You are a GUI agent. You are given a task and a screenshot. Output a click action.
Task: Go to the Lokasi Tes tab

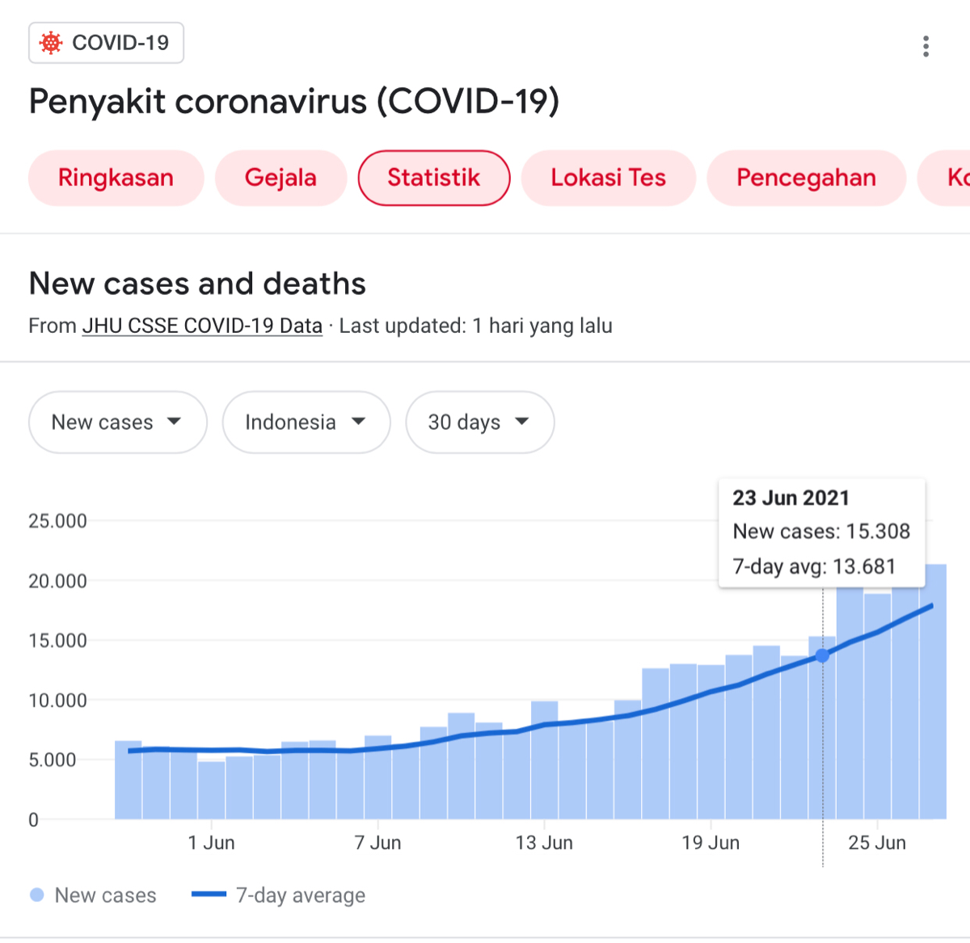[x=608, y=178]
